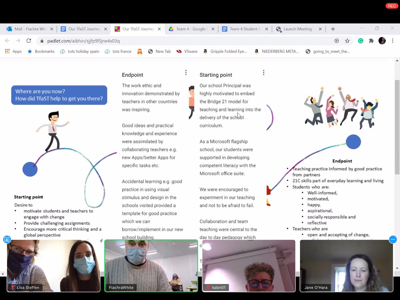Select kabn01's video tile

coord(249,266)
